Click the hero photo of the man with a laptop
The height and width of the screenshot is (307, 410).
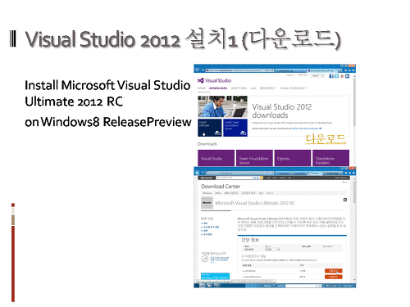222,106
